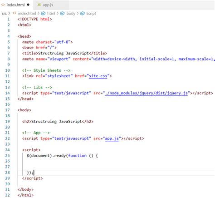
Task: Click the opening script tag on line 24
Action: click(31, 150)
